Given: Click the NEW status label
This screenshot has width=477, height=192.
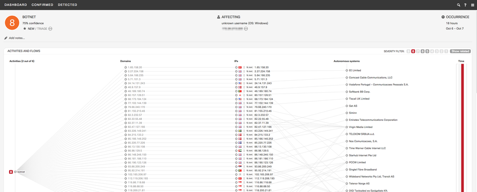Looking at the screenshot, I should 31,29.
